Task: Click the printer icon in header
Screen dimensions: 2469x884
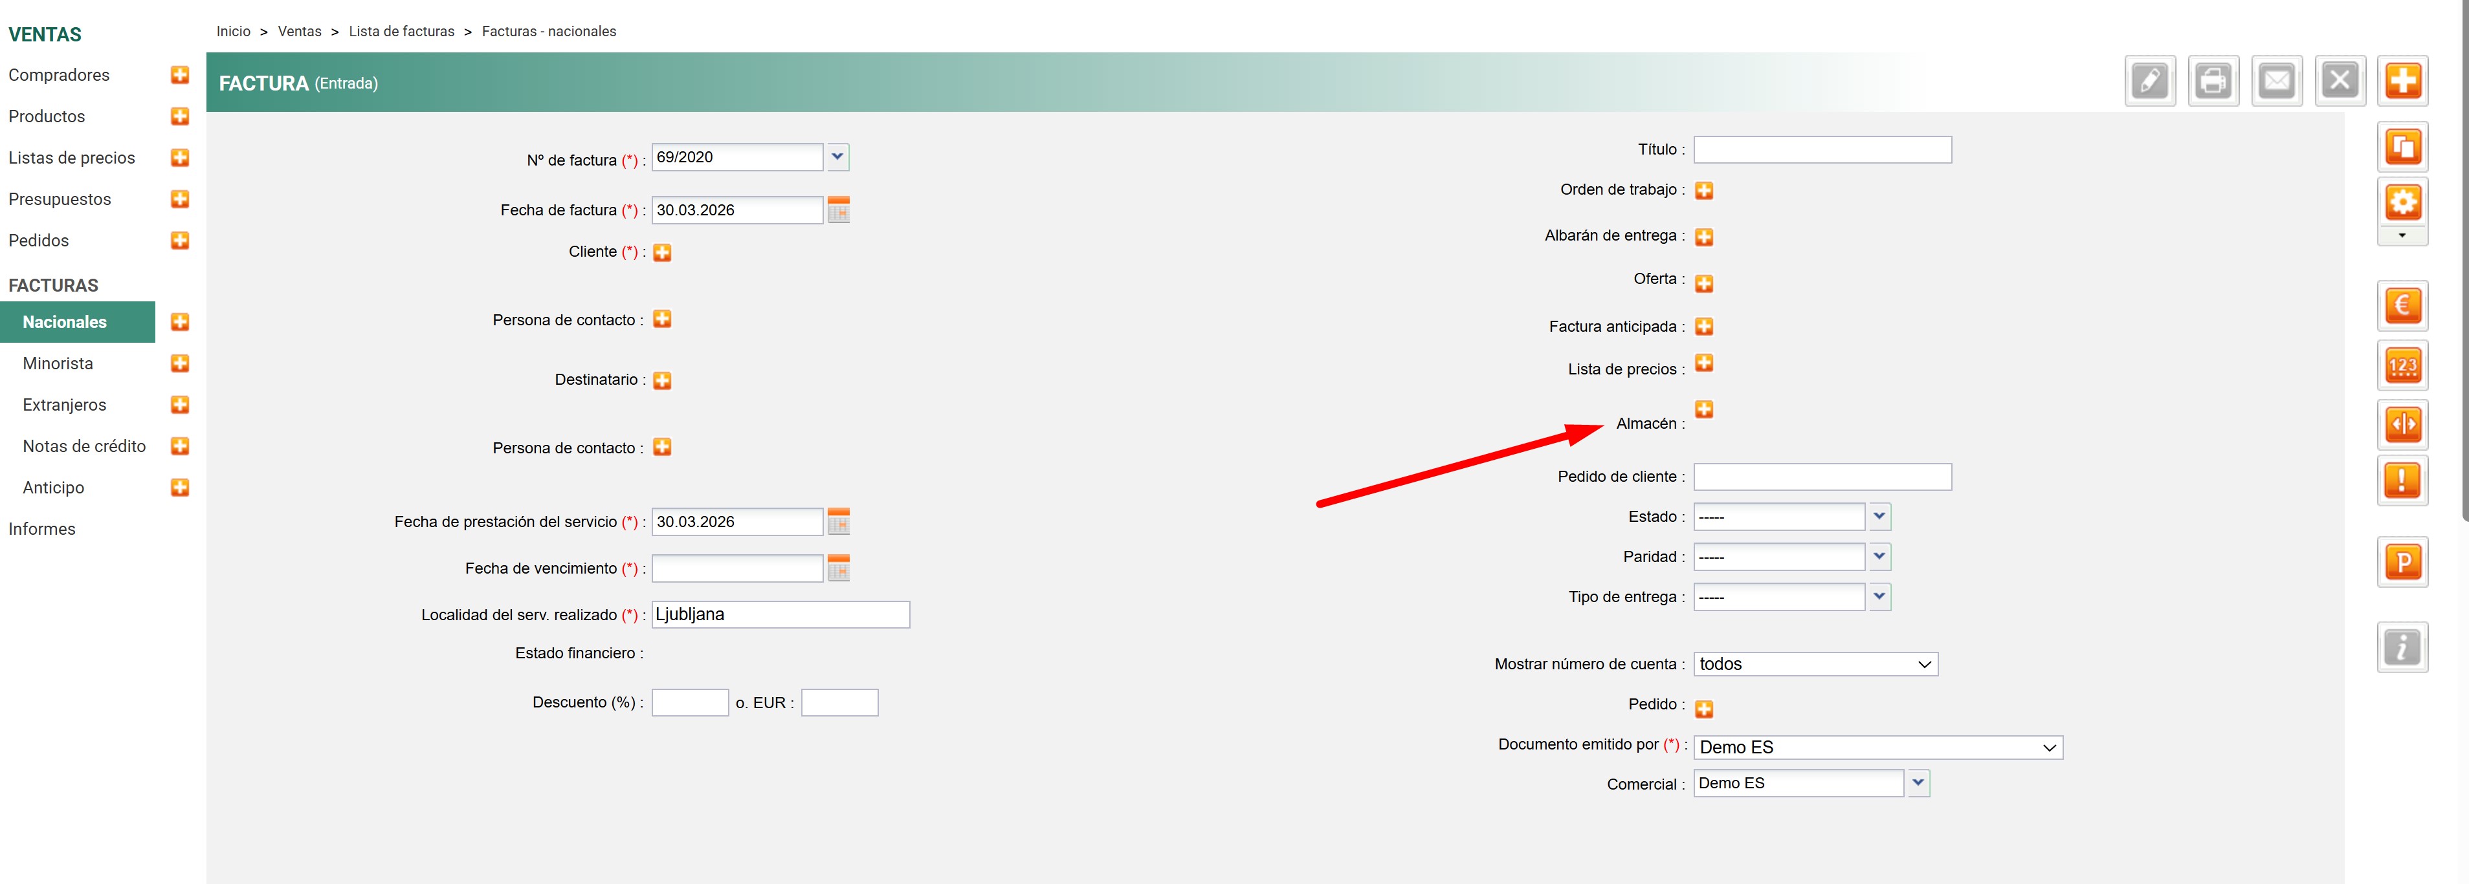Action: 2213,81
